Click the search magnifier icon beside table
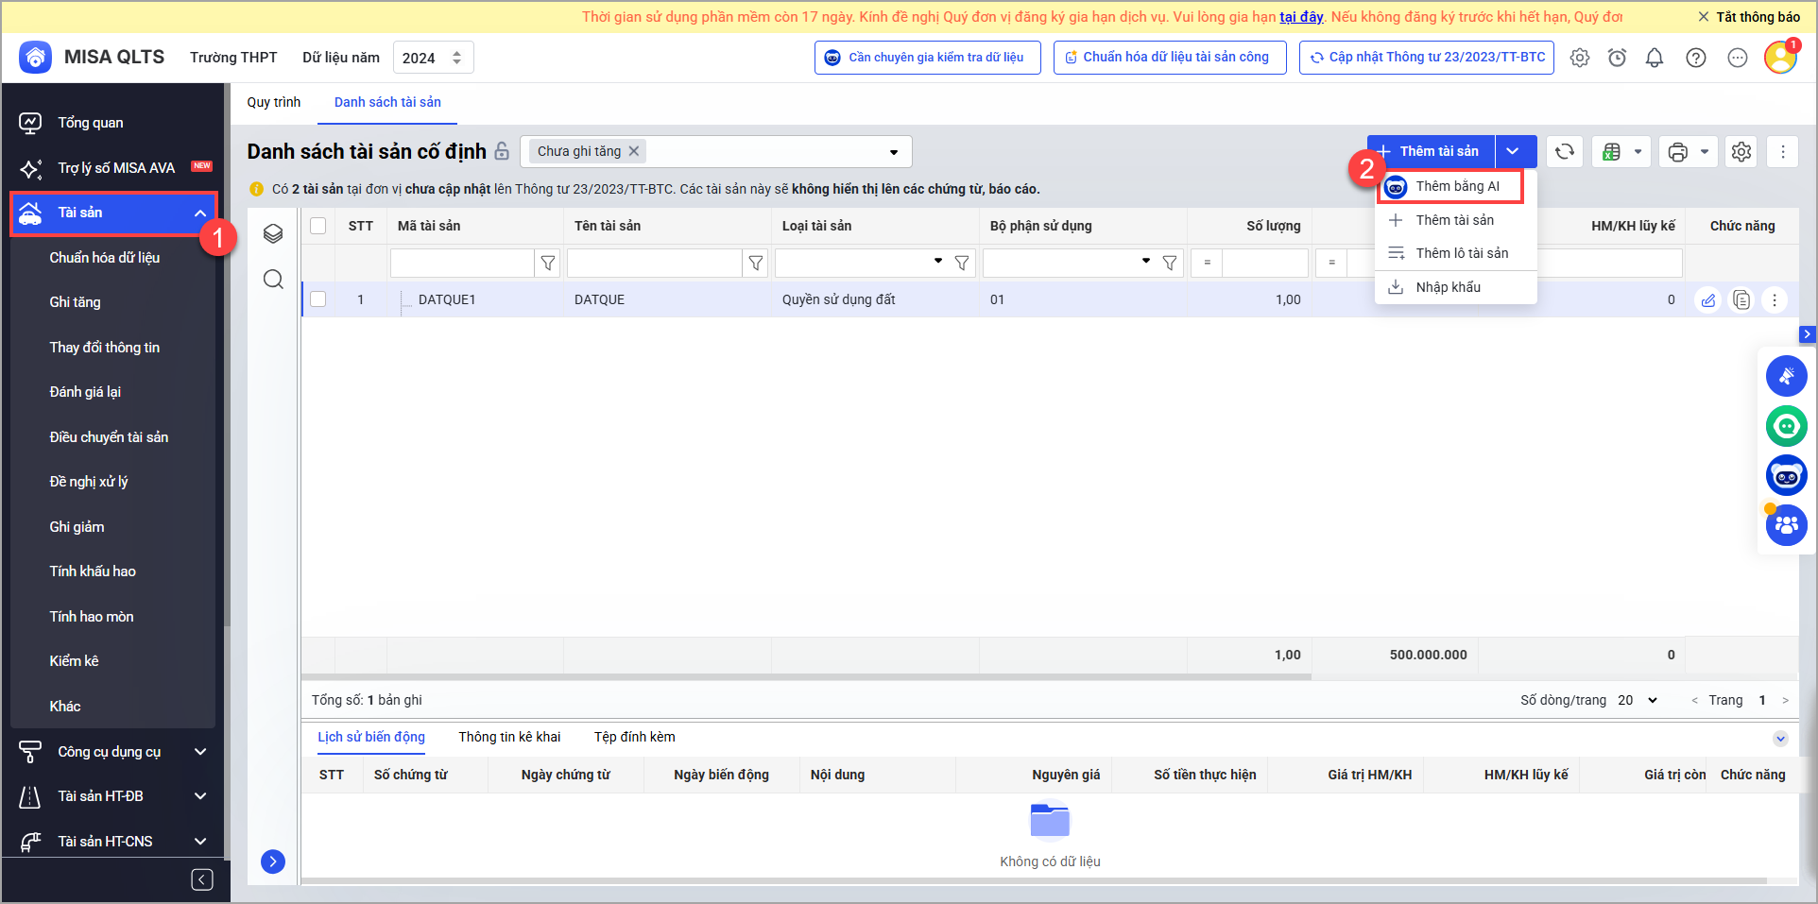This screenshot has height=904, width=1818. 273,280
